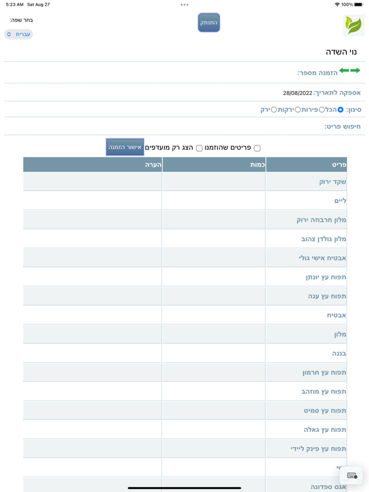Tap the green left arrow (previous order)
369x492 pixels.
[x=344, y=70]
